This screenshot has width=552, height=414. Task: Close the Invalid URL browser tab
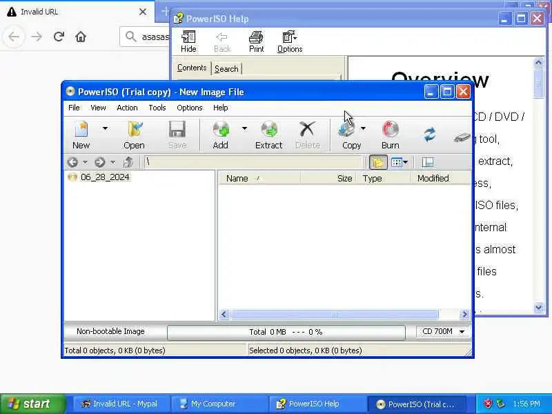point(143,12)
